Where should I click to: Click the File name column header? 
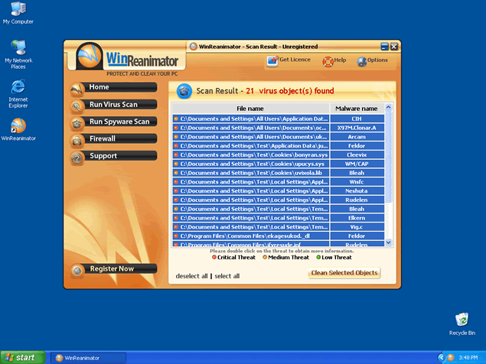(x=250, y=109)
